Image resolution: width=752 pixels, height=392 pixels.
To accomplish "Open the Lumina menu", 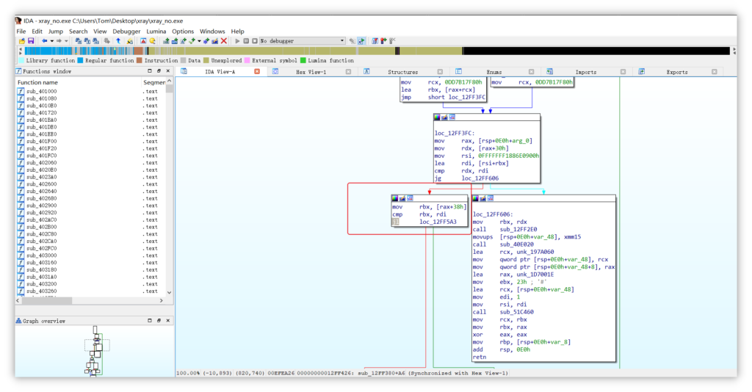I will pos(156,31).
